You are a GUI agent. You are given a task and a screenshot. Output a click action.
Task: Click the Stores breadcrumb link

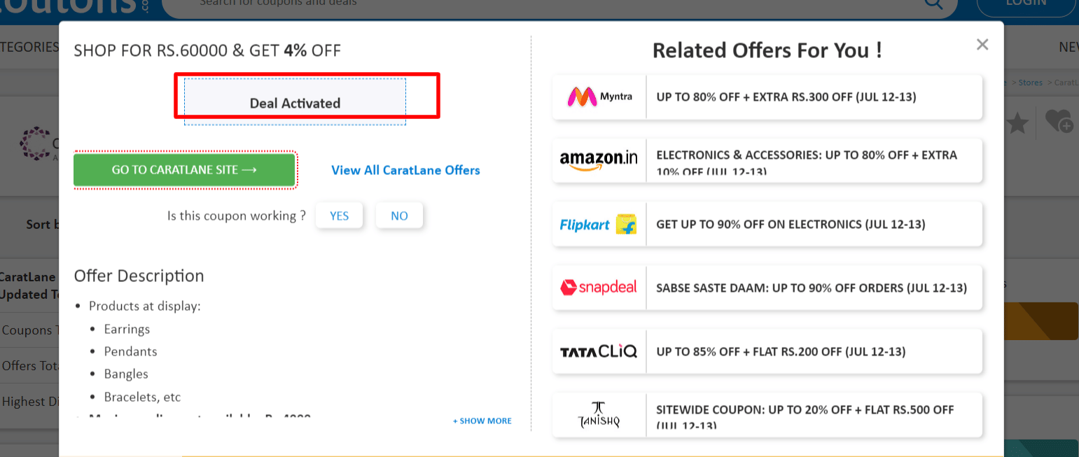[x=1030, y=83]
